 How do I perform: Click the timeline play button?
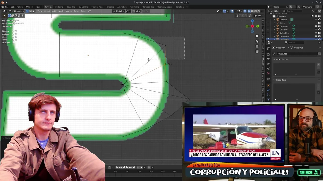tap(127, 167)
